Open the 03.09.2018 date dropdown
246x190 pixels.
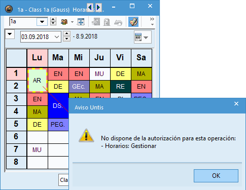(x=57, y=36)
